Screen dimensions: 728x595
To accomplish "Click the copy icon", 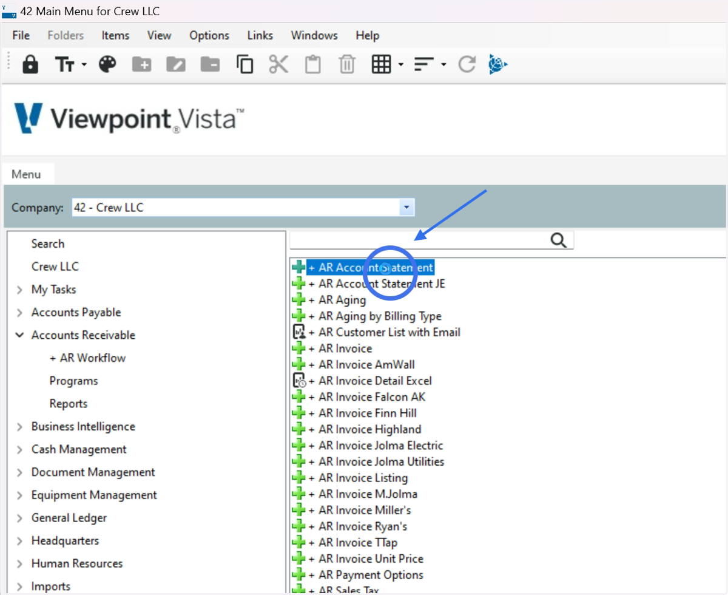I will [244, 64].
